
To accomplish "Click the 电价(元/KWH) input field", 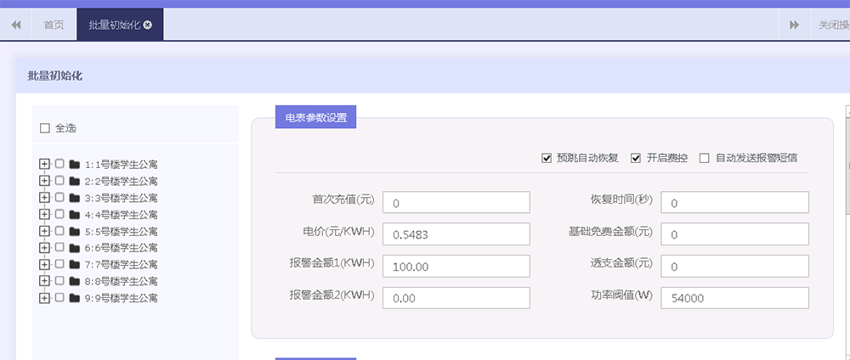I will pyautogui.click(x=456, y=234).
